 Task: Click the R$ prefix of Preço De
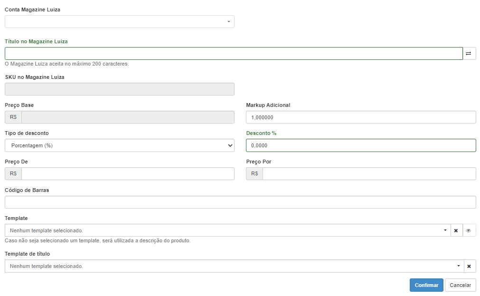(x=13, y=174)
